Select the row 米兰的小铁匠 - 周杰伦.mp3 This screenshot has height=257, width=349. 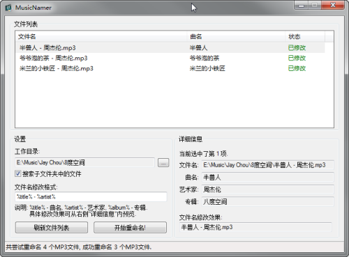pos(170,68)
